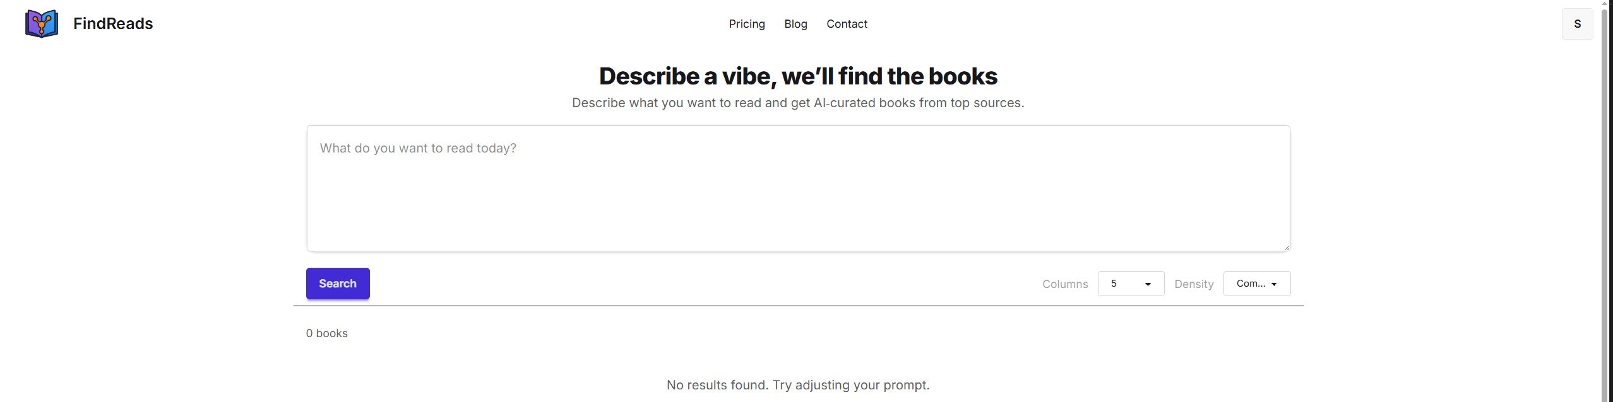
Task: Click the Columns dropdown caret arrow
Action: coord(1148,284)
